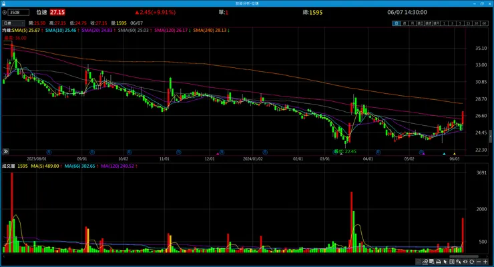Switch to the 60-minute interval
Viewport: 494px width, 267px height.
(484, 23)
